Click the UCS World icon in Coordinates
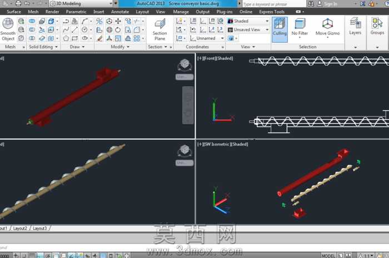This screenshot has height=258, width=389. pyautogui.click(x=220, y=21)
